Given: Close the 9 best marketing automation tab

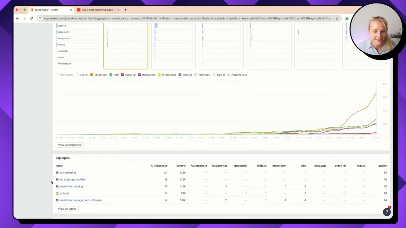Looking at the screenshot, I should tap(118, 10).
